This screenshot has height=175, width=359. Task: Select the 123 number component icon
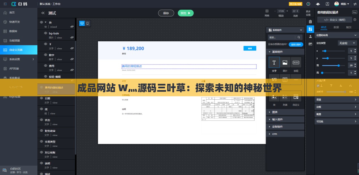click(x=274, y=80)
